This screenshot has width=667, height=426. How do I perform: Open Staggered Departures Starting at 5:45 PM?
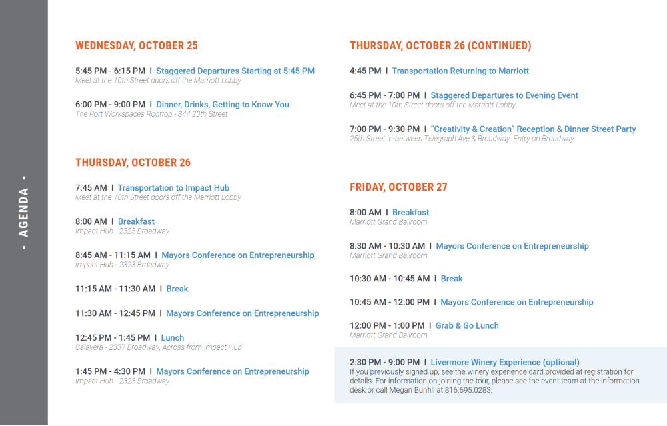(235, 71)
